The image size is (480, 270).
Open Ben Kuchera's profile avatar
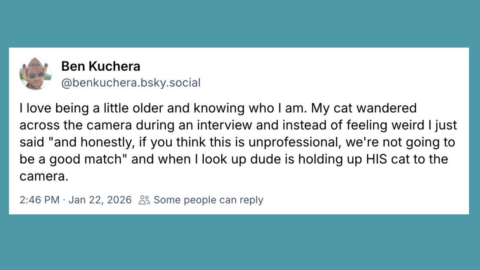point(36,74)
